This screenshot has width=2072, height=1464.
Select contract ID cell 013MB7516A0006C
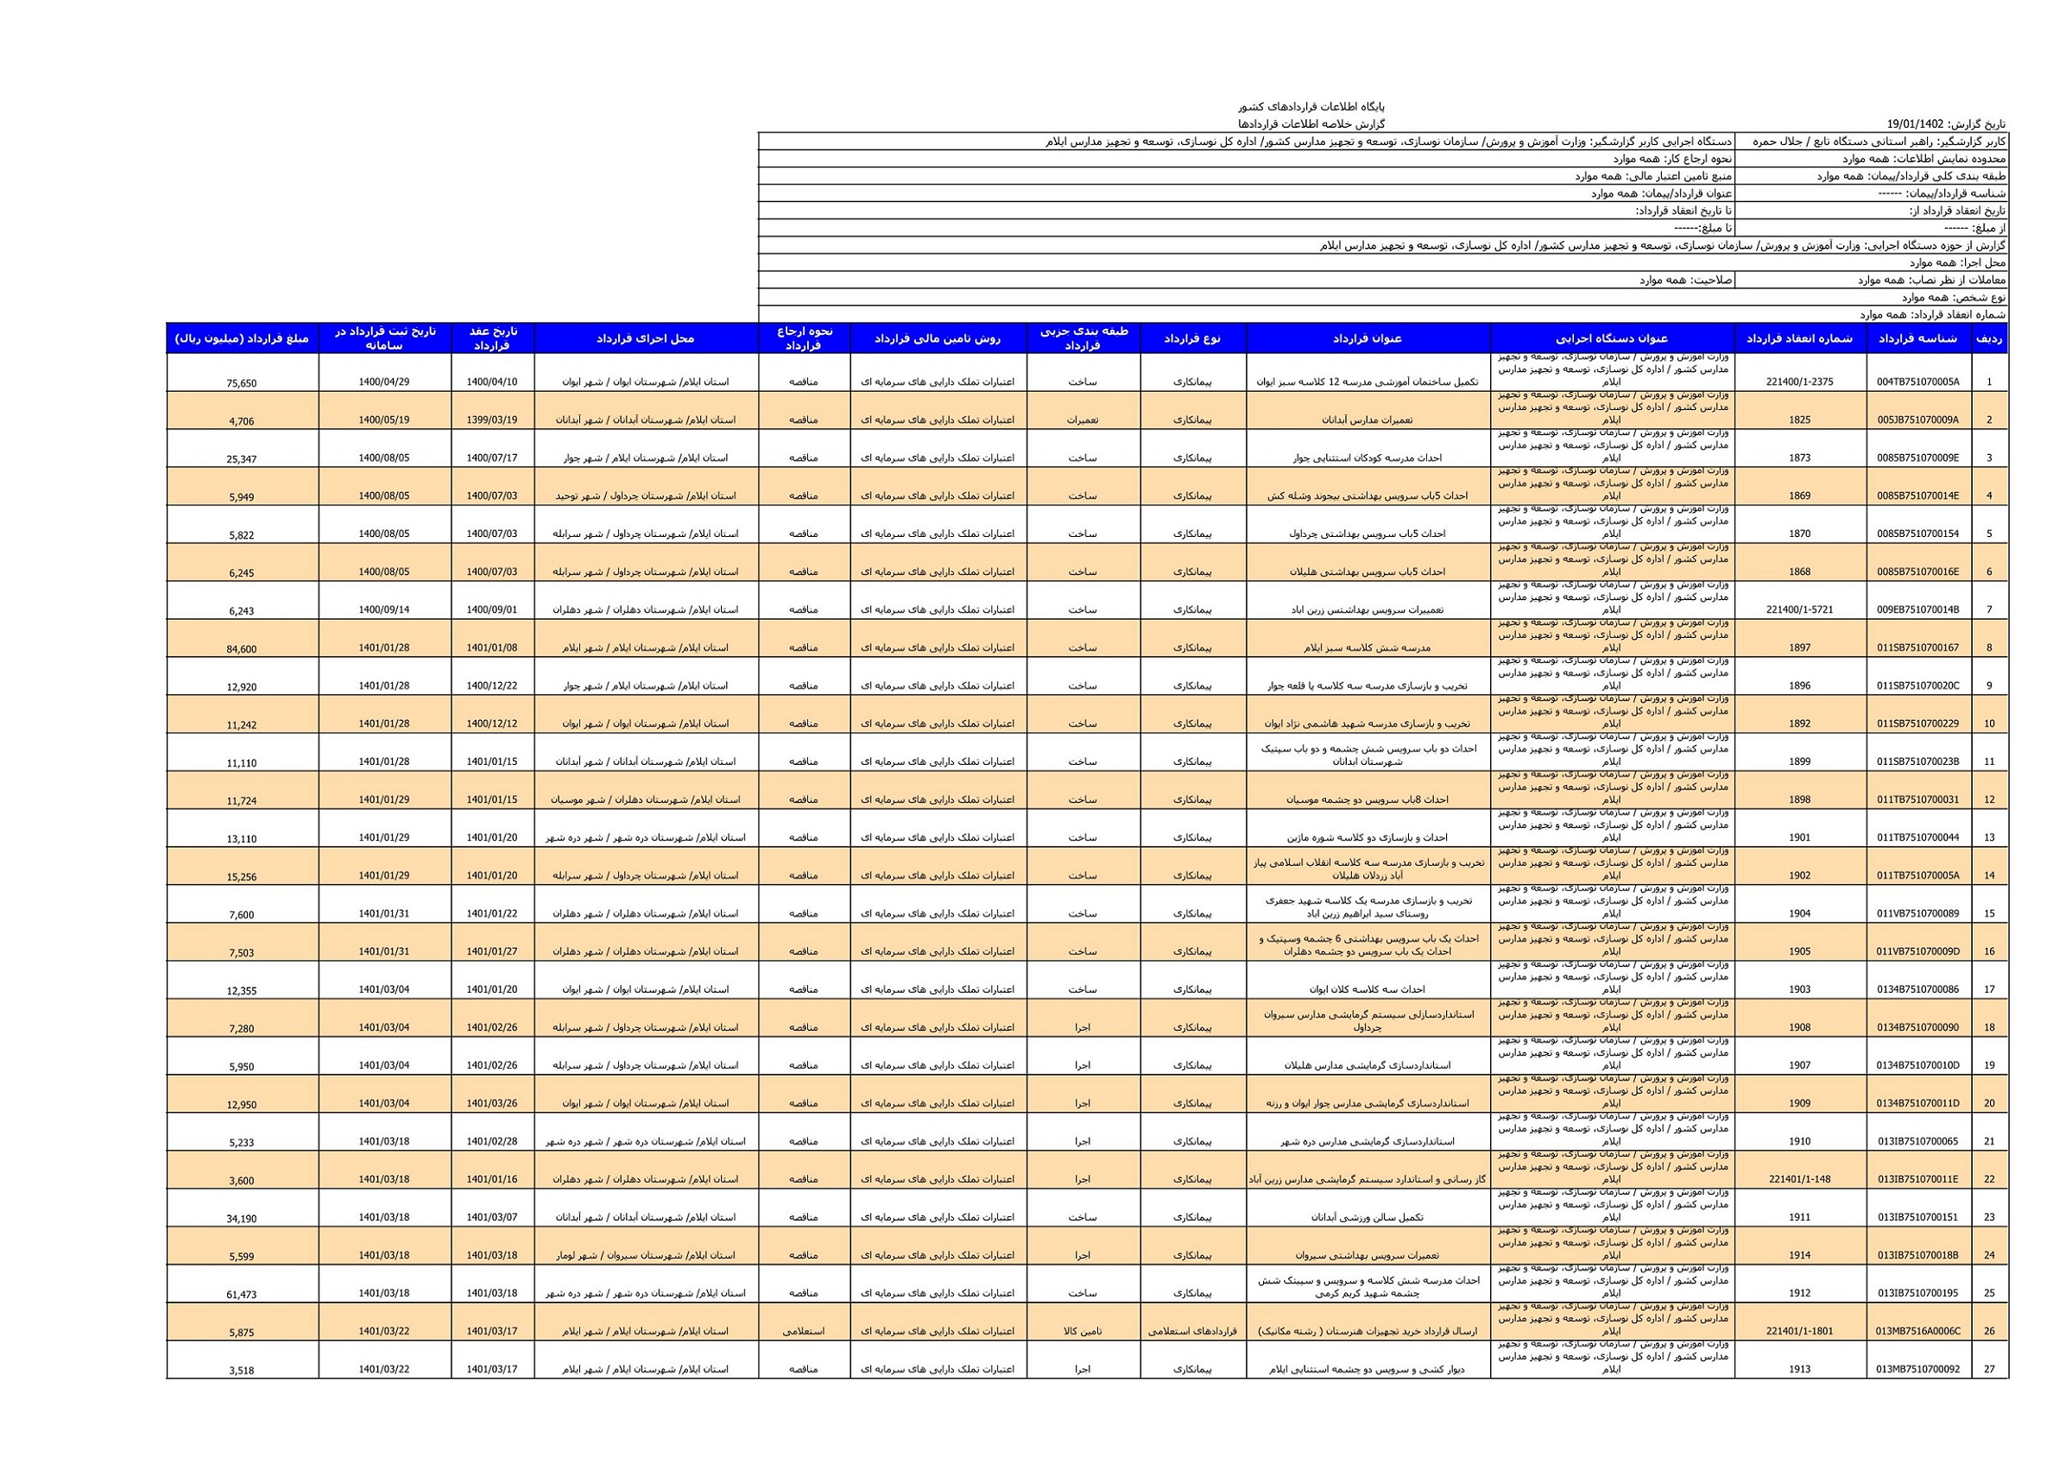pos(1917,1331)
